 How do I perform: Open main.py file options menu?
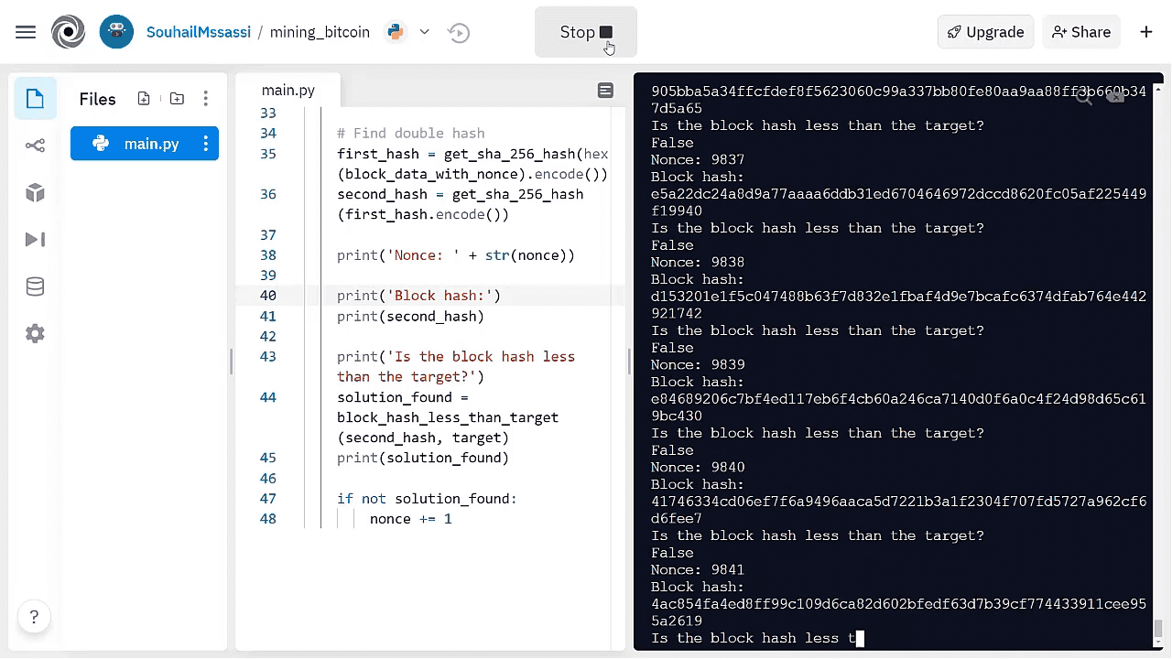click(x=206, y=144)
